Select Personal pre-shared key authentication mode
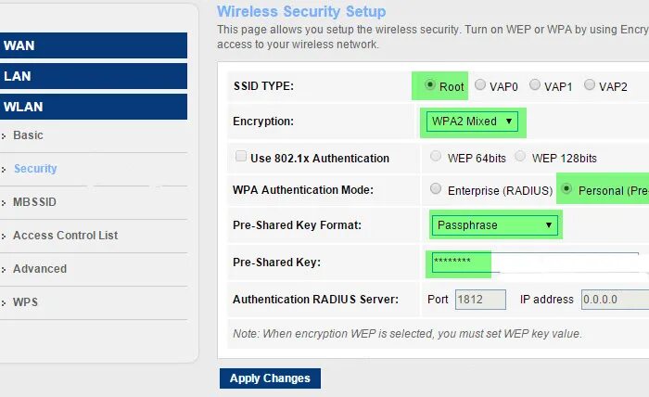 pos(567,190)
